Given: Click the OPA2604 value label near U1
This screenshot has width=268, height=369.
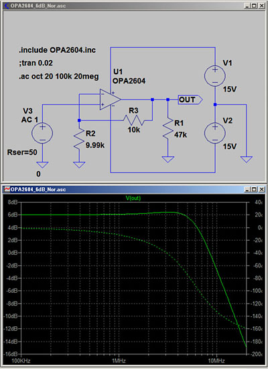Looking at the screenshot, I should click(129, 81).
